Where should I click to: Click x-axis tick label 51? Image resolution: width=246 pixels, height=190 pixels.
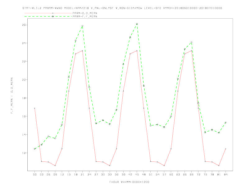tap(151, 174)
